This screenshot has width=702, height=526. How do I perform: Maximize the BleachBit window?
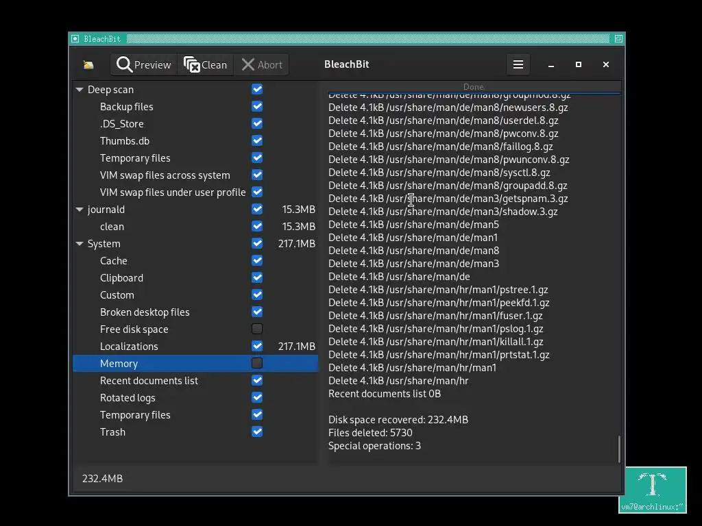point(579,64)
